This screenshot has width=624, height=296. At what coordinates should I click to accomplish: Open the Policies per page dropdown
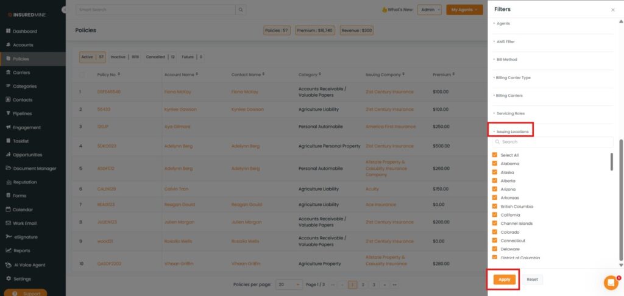click(289, 284)
